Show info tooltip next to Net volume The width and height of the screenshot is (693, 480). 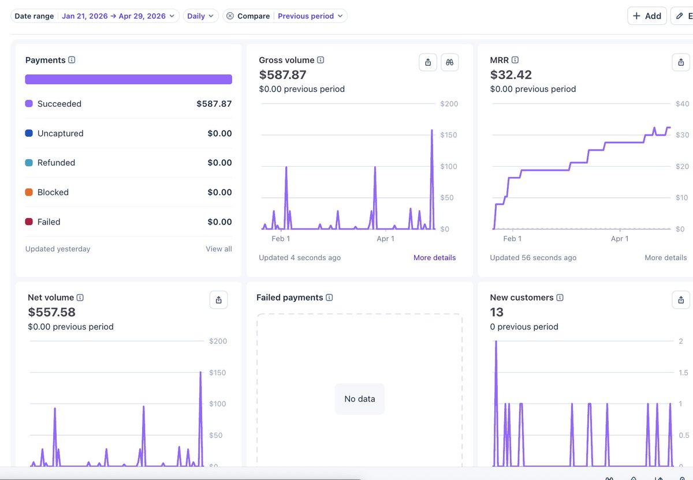coord(80,298)
